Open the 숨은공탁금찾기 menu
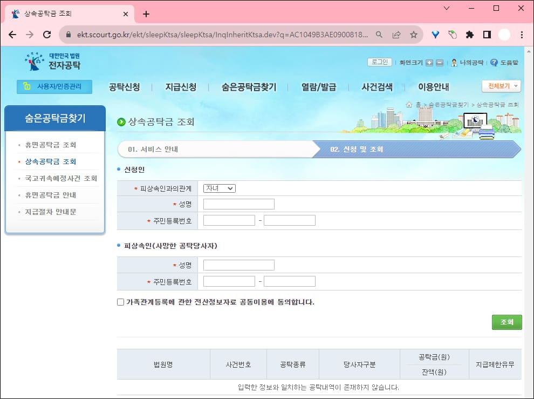Image resolution: width=534 pixels, height=399 pixels. pos(248,86)
